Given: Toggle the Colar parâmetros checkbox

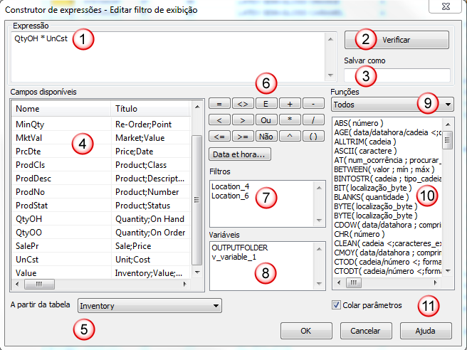Looking at the screenshot, I should (337, 305).
